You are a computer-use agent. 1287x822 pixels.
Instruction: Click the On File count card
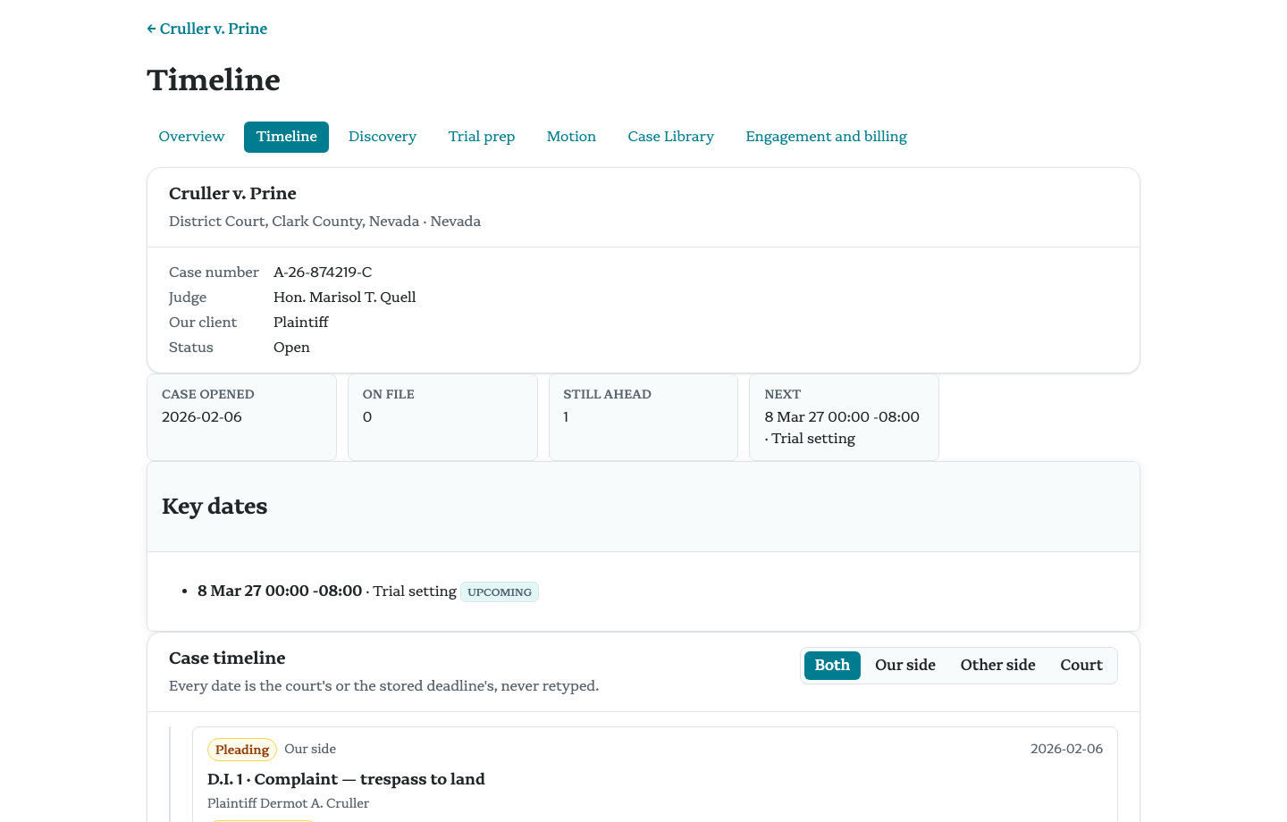point(442,417)
